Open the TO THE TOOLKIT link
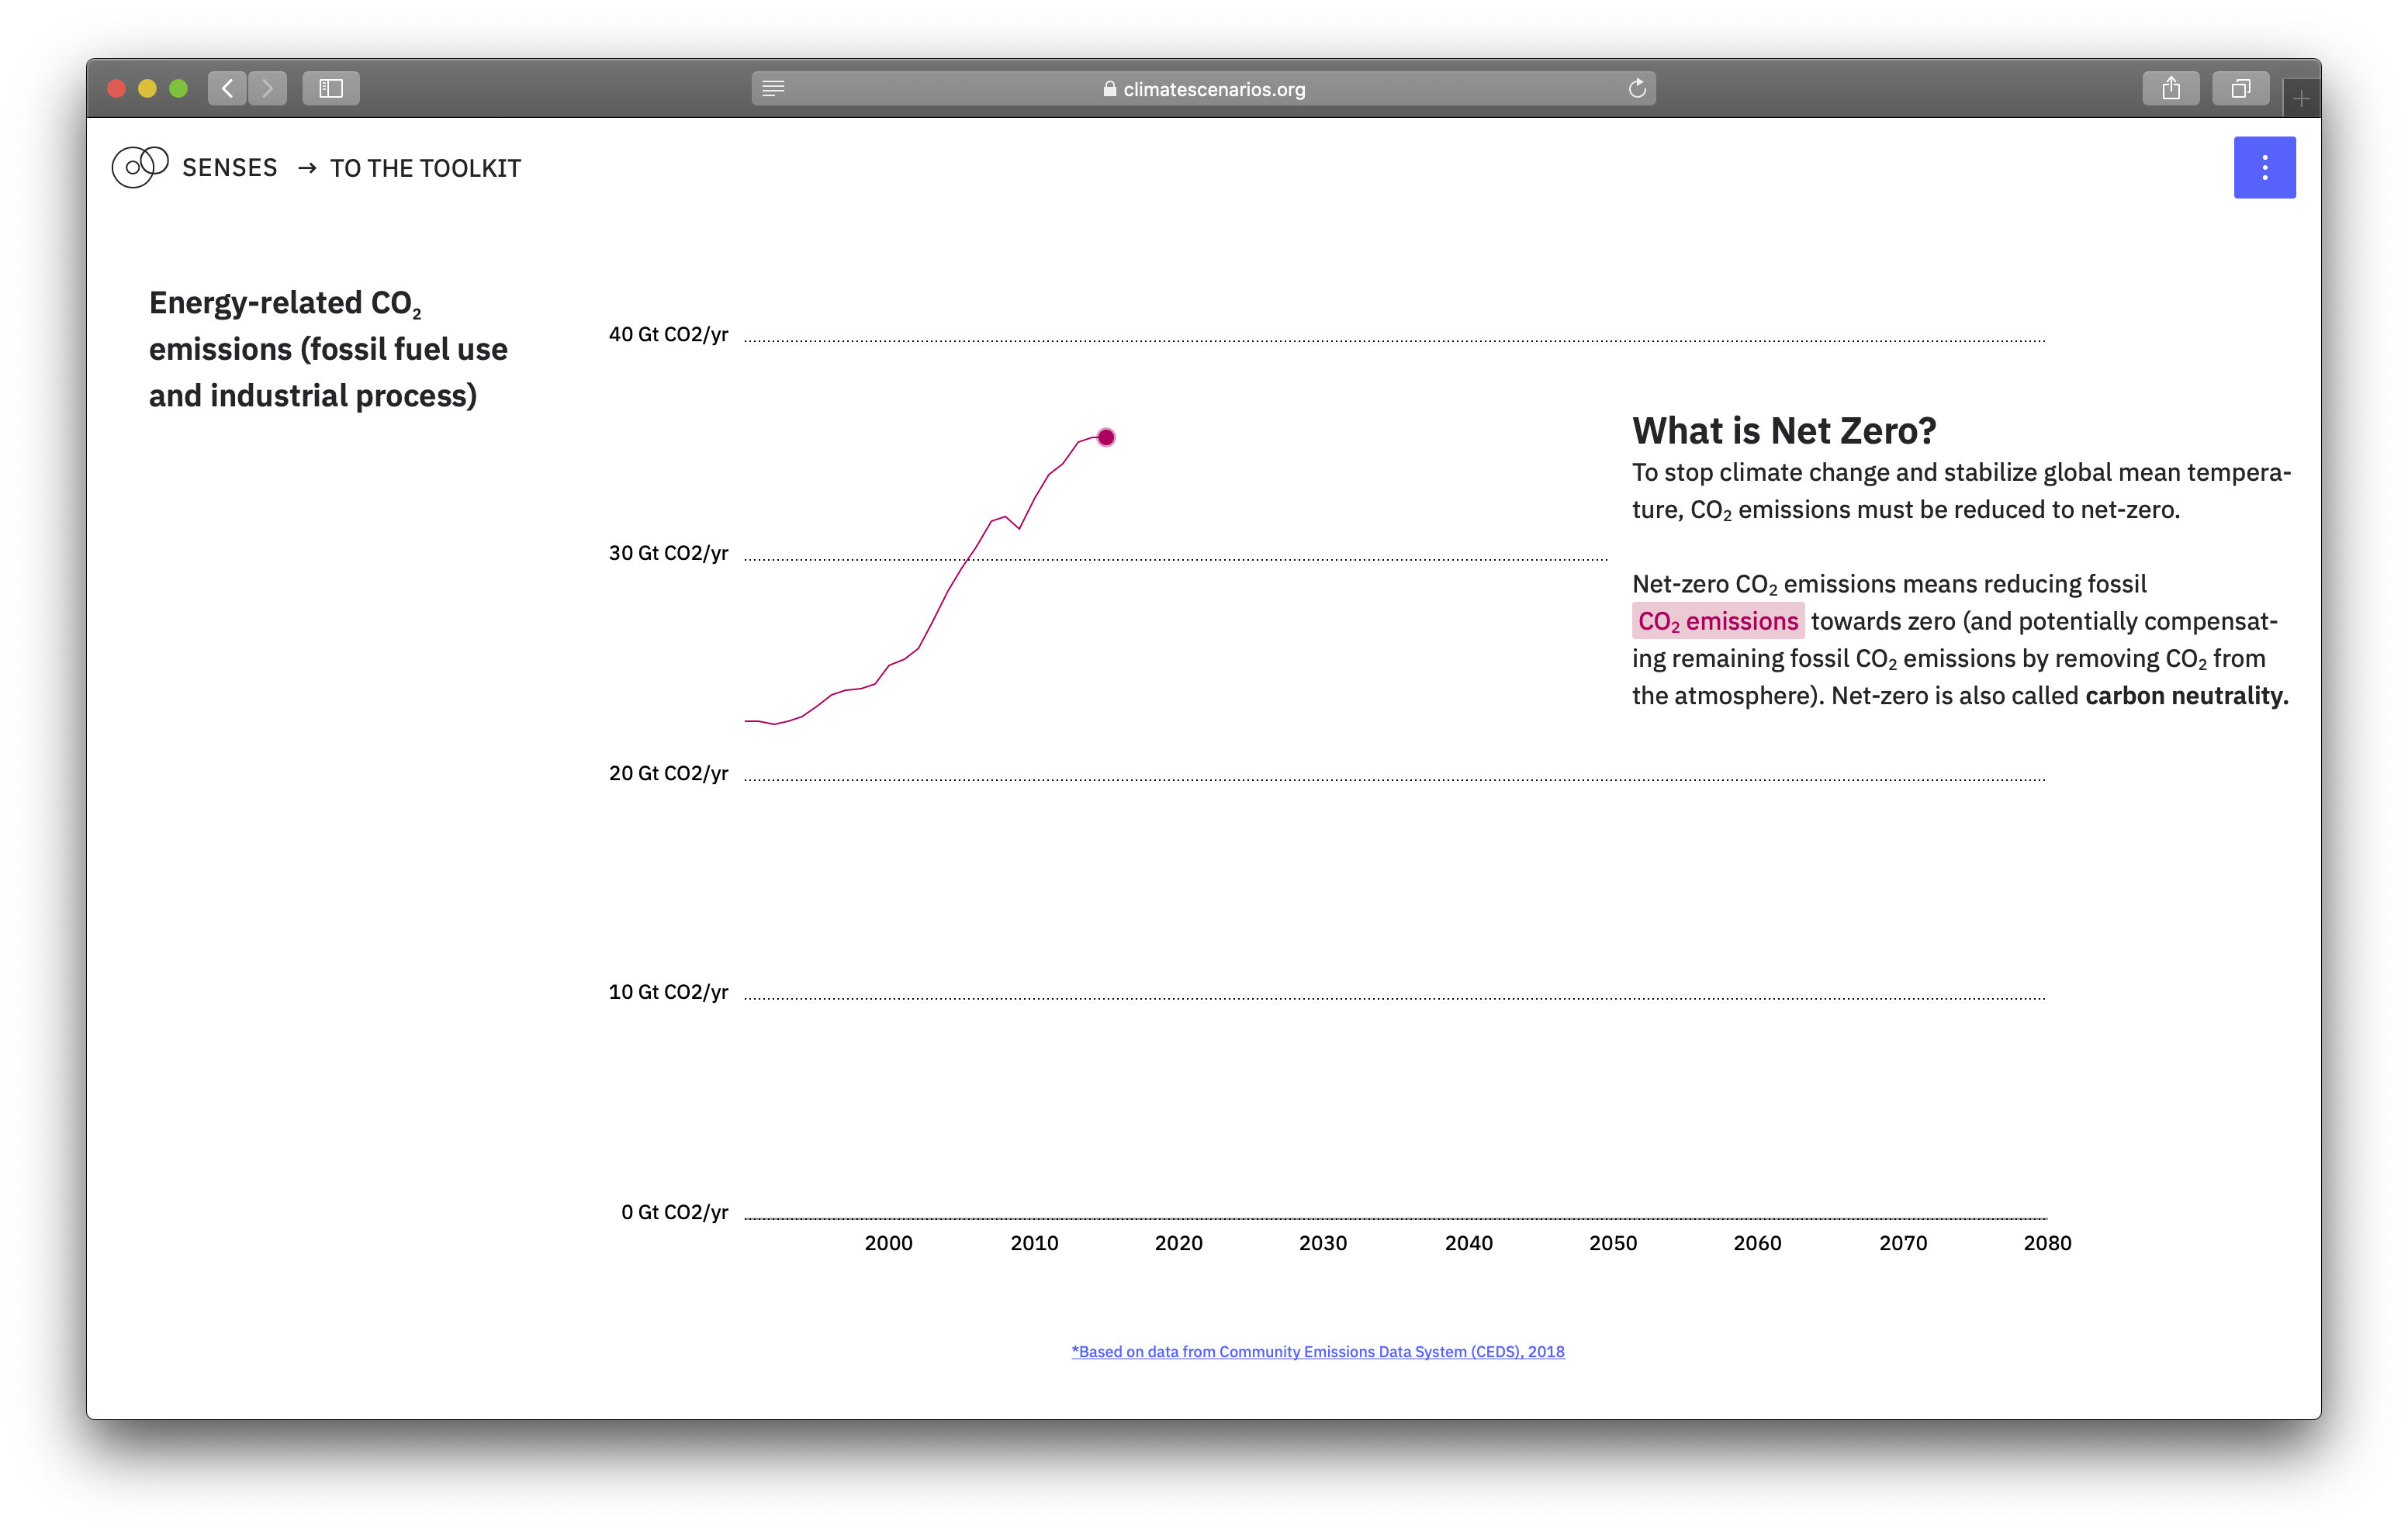The image size is (2408, 1534). (425, 168)
